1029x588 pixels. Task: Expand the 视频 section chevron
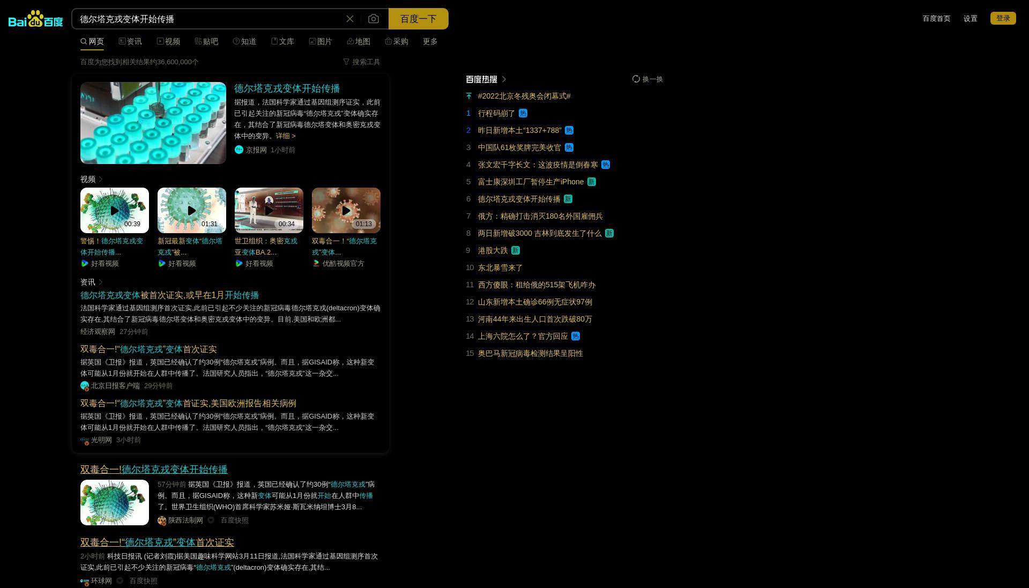coord(101,179)
